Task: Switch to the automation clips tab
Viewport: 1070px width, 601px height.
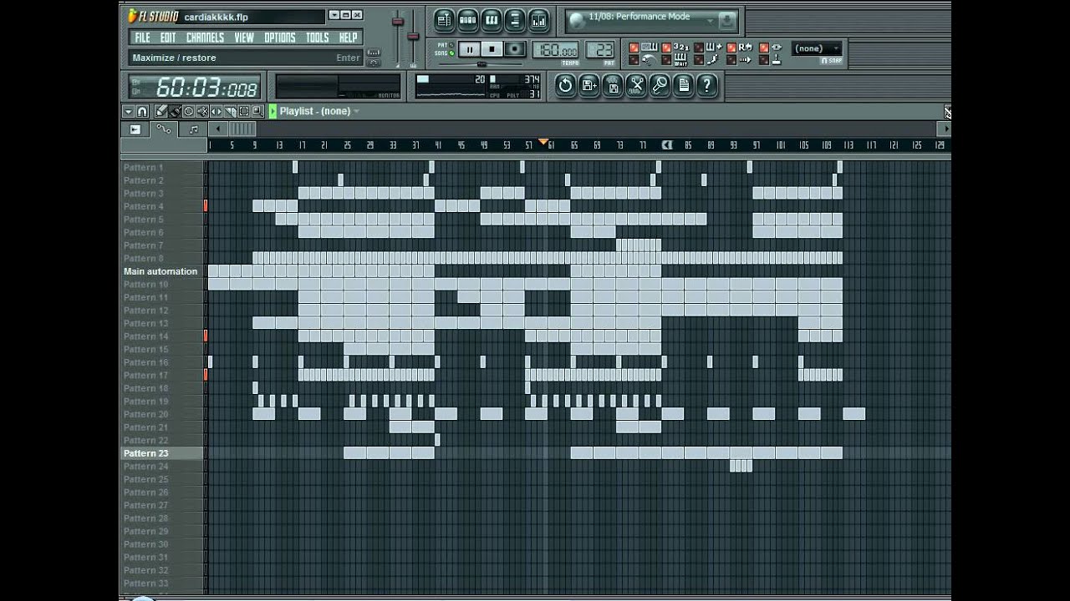Action: pyautogui.click(x=164, y=129)
